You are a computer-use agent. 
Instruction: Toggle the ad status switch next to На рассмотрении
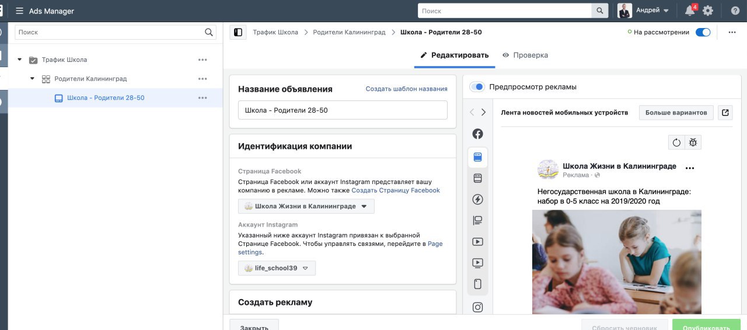pyautogui.click(x=703, y=33)
